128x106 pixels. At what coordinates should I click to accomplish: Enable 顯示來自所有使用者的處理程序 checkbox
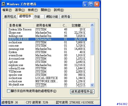point(8,91)
